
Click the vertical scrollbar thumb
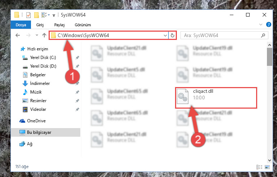[269, 57]
